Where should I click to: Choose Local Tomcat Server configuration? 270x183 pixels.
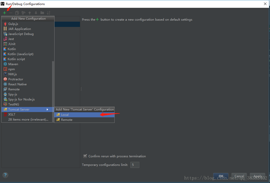(84, 115)
